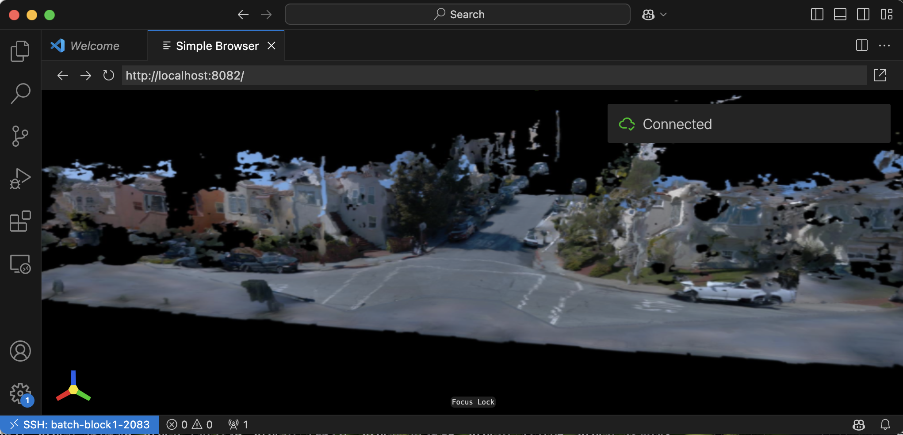This screenshot has width=903, height=435.
Task: Switch to the Welcome tab
Action: [94, 46]
